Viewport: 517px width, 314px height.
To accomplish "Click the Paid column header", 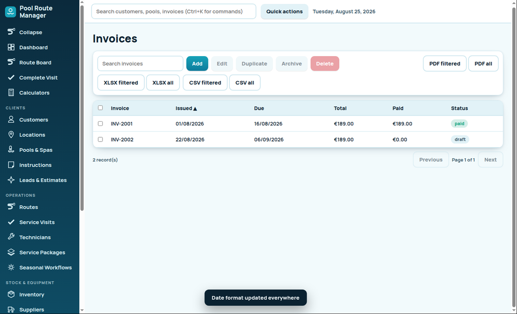I will click(398, 108).
